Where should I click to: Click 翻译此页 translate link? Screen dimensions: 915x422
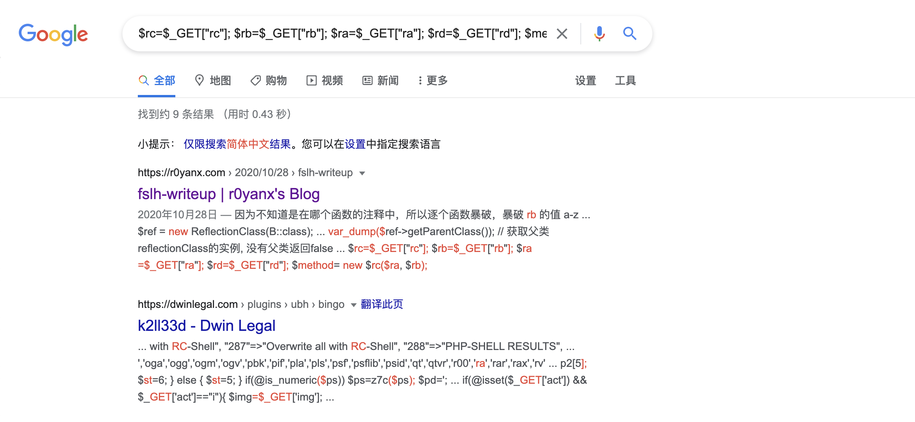coord(382,304)
